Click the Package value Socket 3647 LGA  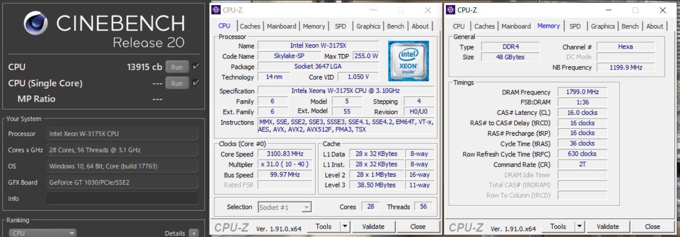318,66
